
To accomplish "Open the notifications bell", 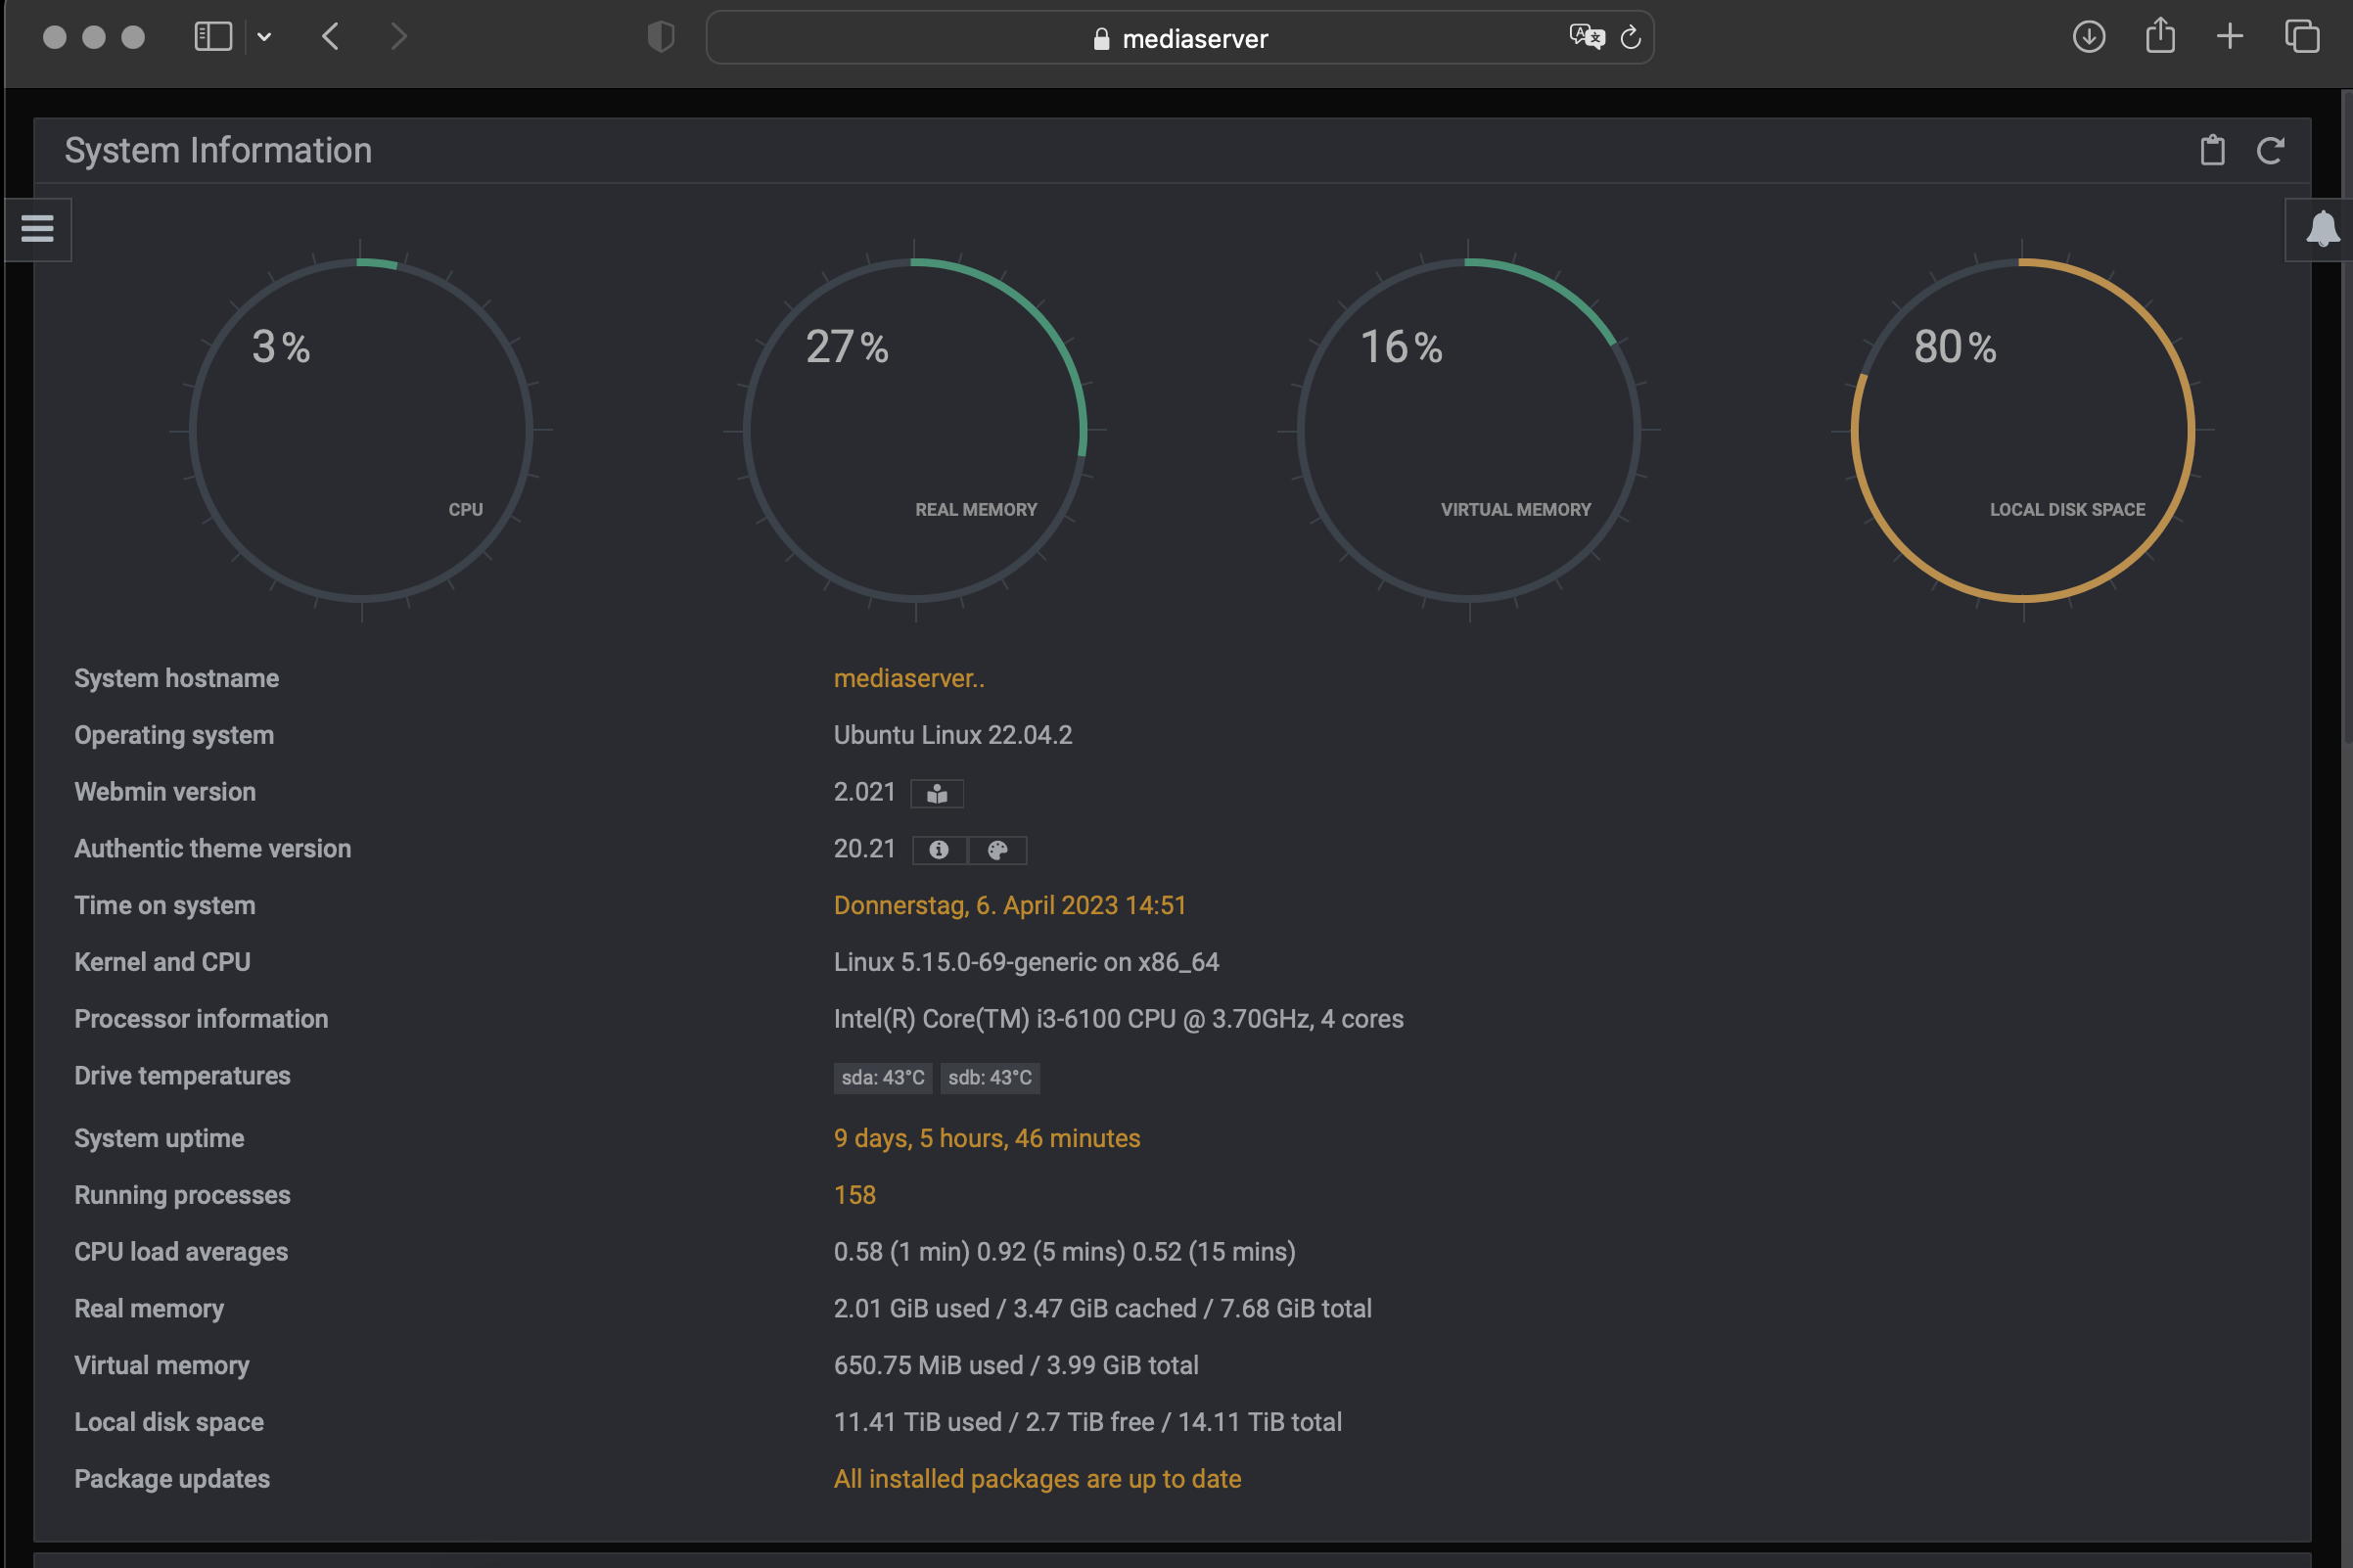I will pyautogui.click(x=2322, y=229).
